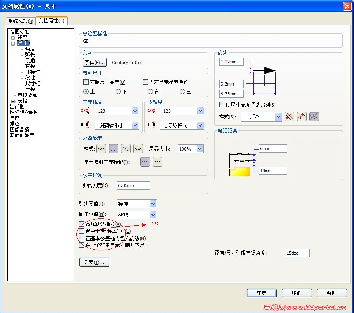Image resolution: width=354 pixels, height=313 pixels.
Task: Open arrow 样式 dropdown
Action: click(x=278, y=117)
